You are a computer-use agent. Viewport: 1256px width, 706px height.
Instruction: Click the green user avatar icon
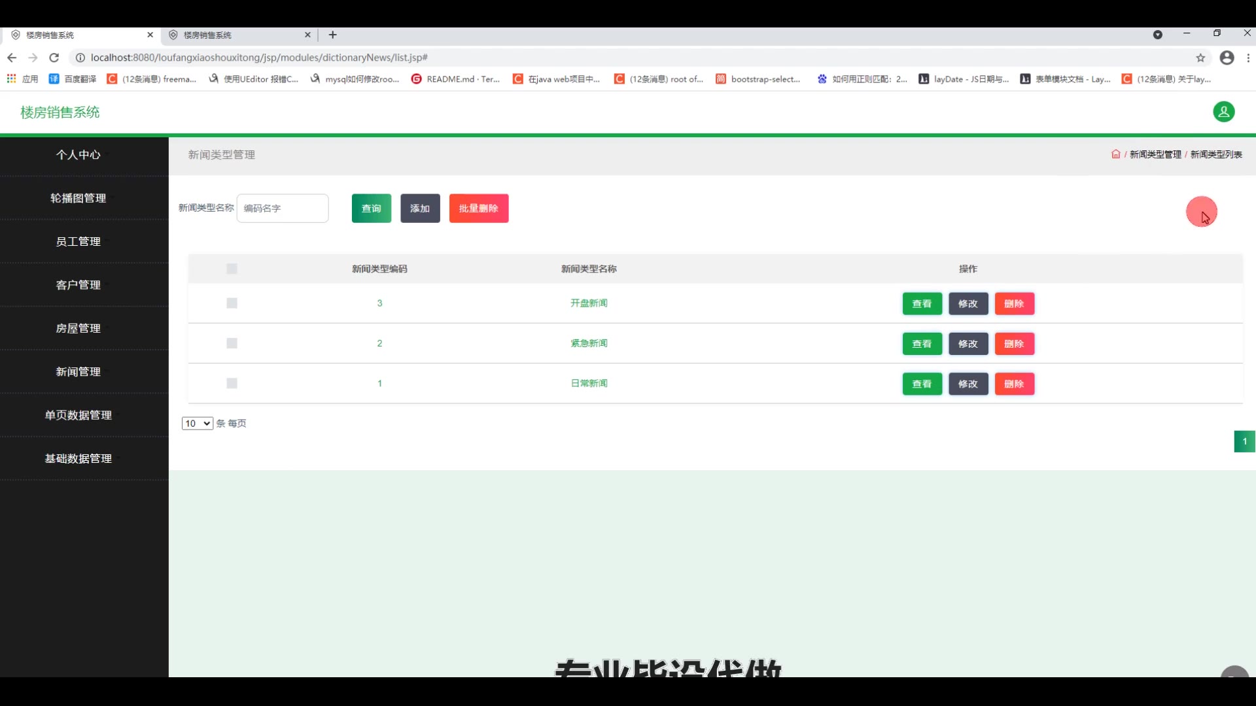[1223, 112]
